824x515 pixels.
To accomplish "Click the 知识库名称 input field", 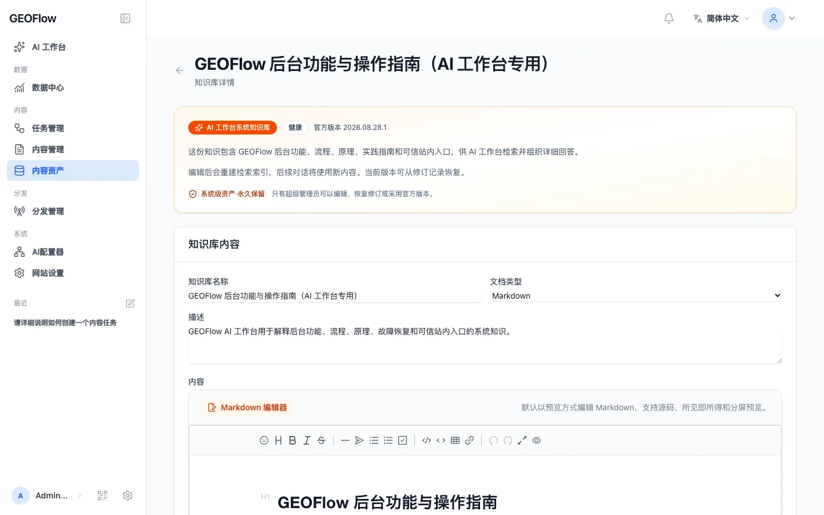I will [x=334, y=296].
